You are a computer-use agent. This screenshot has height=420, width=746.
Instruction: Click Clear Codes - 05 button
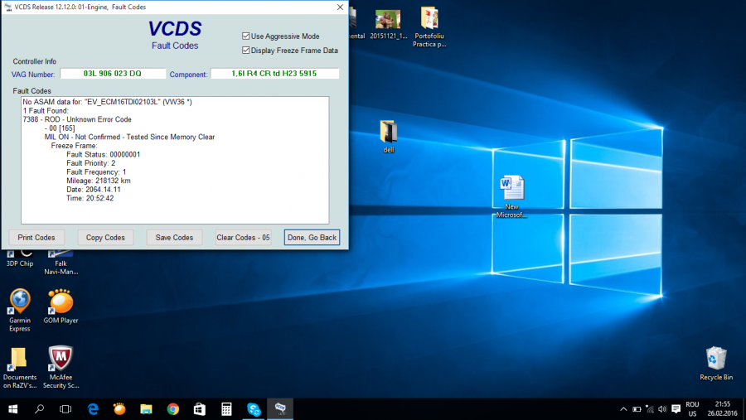tap(243, 238)
